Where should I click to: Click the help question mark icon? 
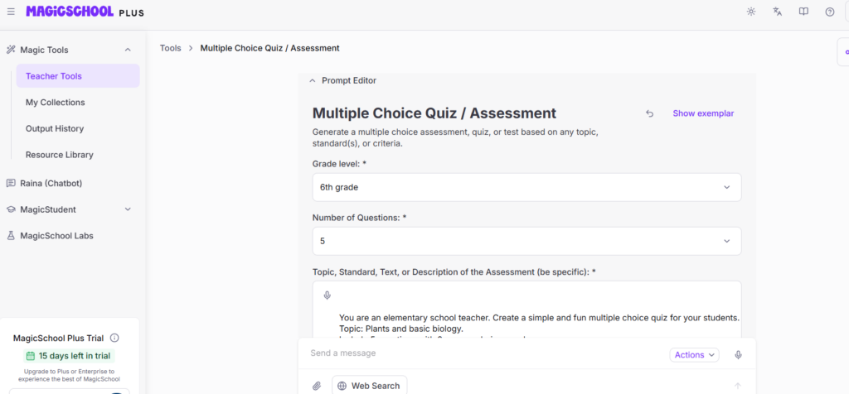point(829,12)
